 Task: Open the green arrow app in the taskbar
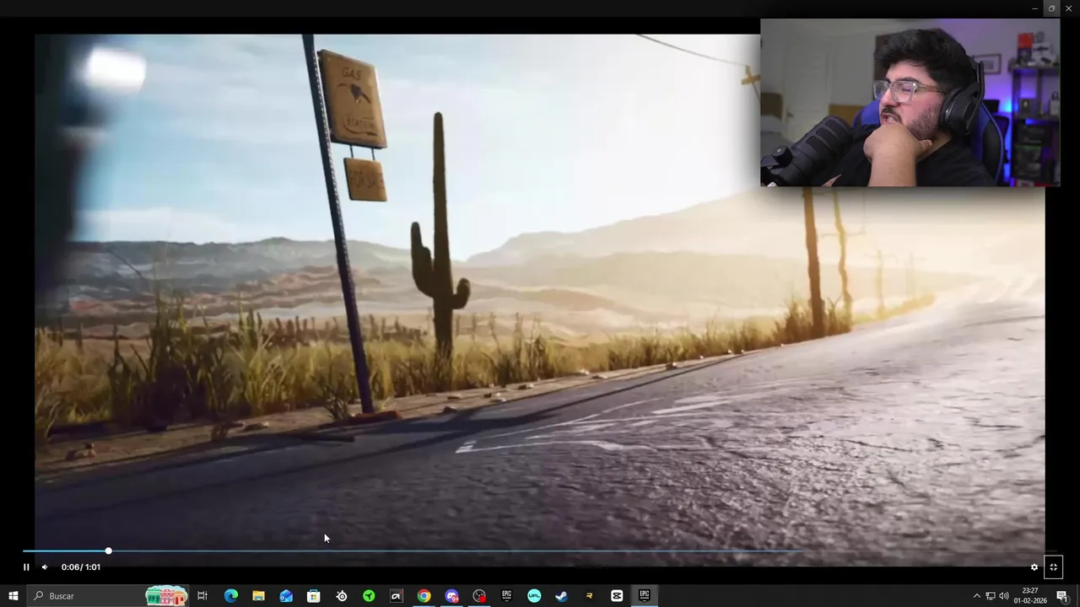(x=369, y=596)
